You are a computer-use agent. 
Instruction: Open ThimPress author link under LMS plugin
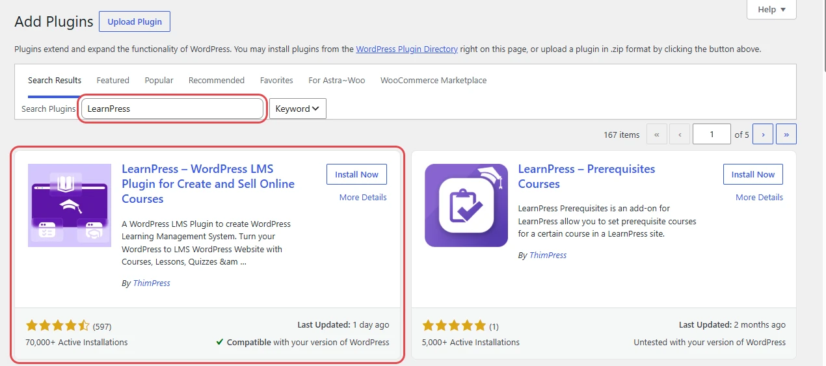(x=152, y=283)
